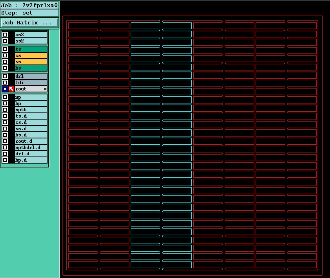The image size is (330, 278).
Task: Toggle the ss.d layer checkbox
Action: [x=5, y=129]
